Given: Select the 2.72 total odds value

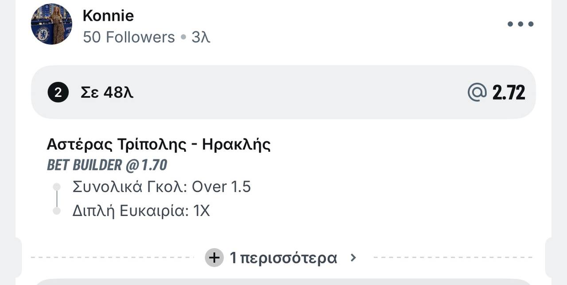Looking at the screenshot, I should (509, 92).
